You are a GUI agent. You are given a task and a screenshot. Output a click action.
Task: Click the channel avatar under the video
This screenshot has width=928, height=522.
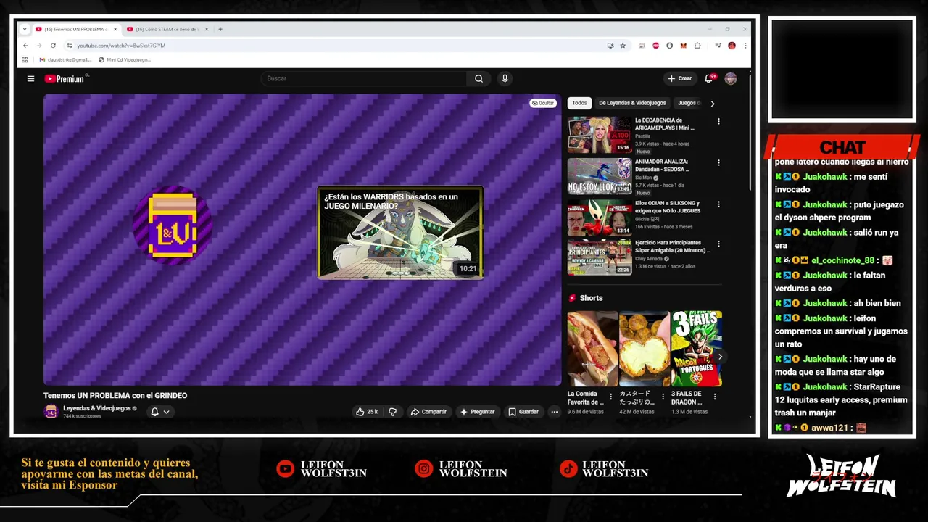click(51, 412)
